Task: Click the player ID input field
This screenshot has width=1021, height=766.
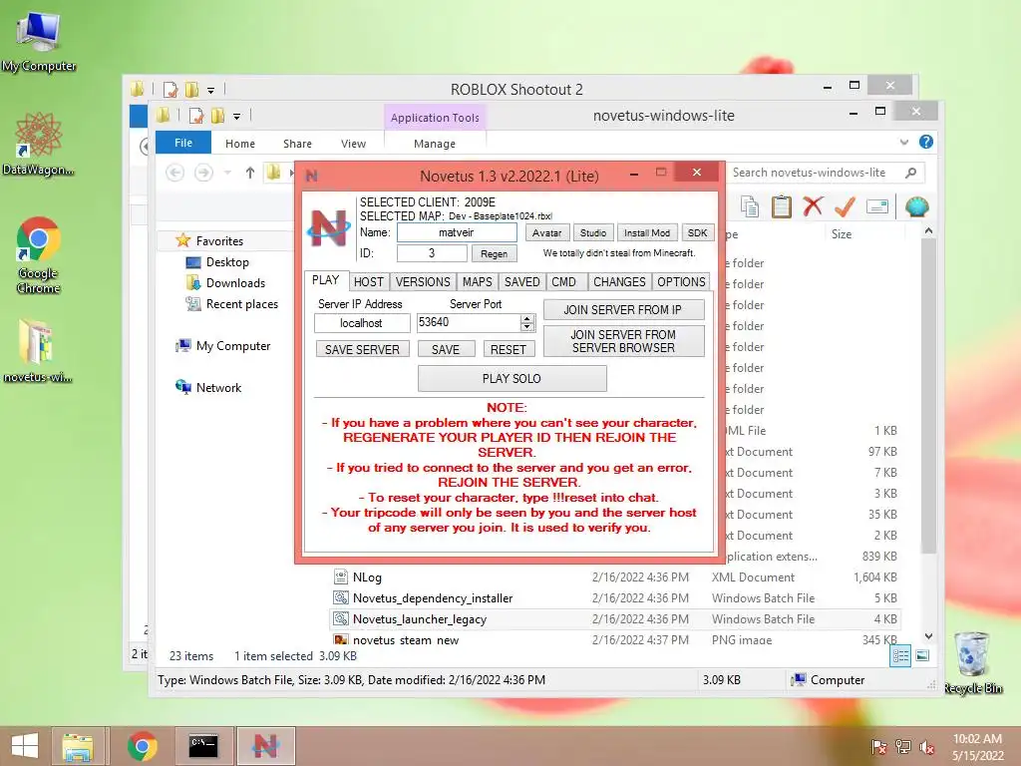Action: [x=433, y=253]
